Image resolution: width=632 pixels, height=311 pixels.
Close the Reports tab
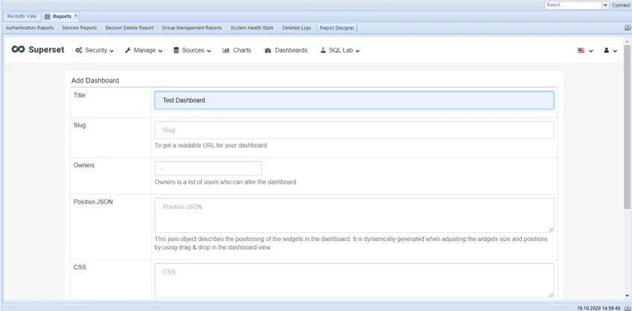click(x=76, y=16)
